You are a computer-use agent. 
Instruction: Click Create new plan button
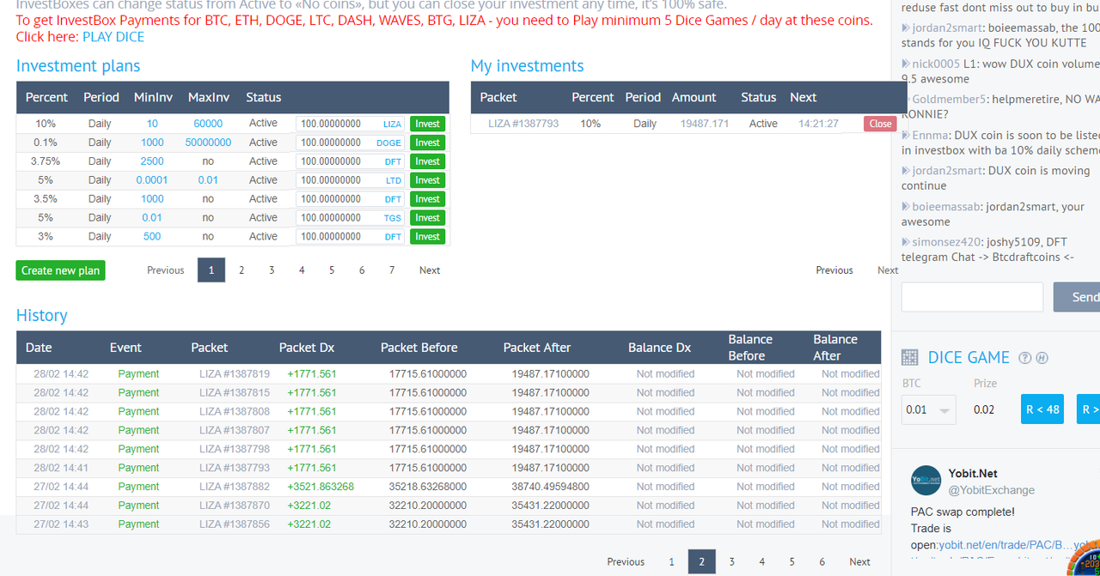click(60, 270)
